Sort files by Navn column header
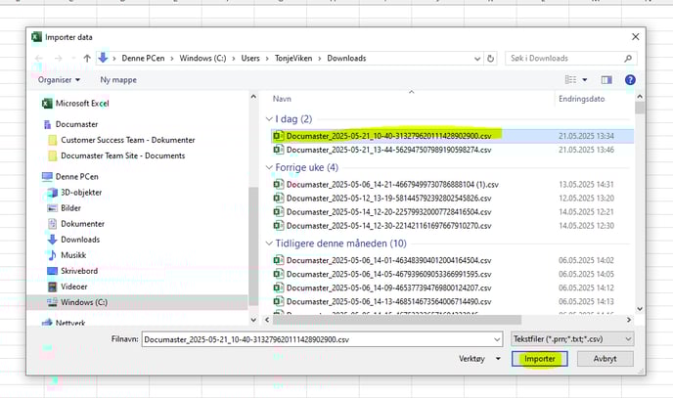The image size is (673, 398). 282,99
